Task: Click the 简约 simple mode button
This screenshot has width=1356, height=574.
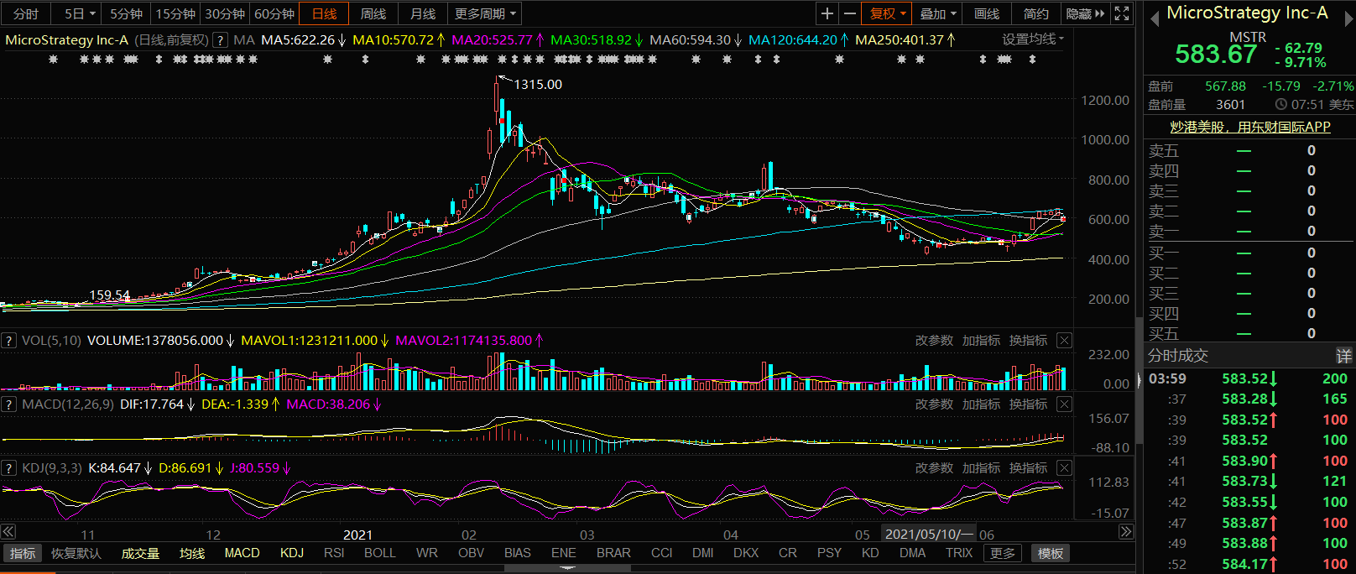Action: pyautogui.click(x=1036, y=13)
